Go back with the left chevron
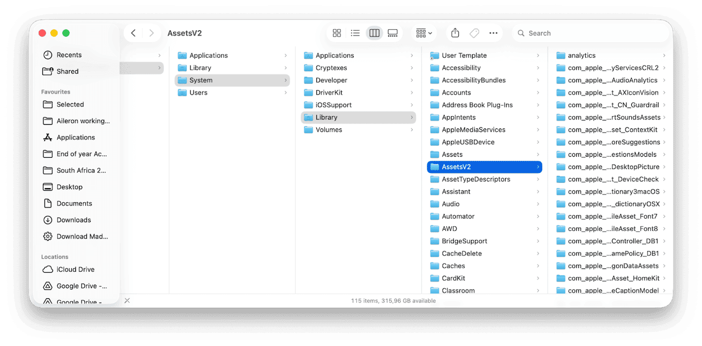702x346 pixels. (133, 33)
